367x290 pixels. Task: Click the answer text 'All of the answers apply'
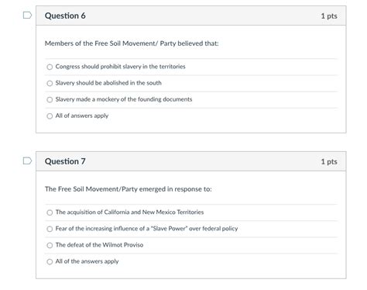coord(87,261)
